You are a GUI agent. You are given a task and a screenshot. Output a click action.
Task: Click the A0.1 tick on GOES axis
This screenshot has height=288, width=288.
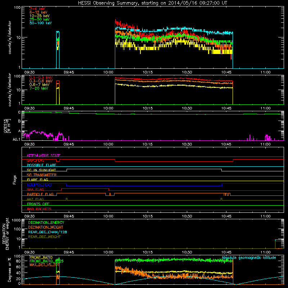(x=16, y=139)
